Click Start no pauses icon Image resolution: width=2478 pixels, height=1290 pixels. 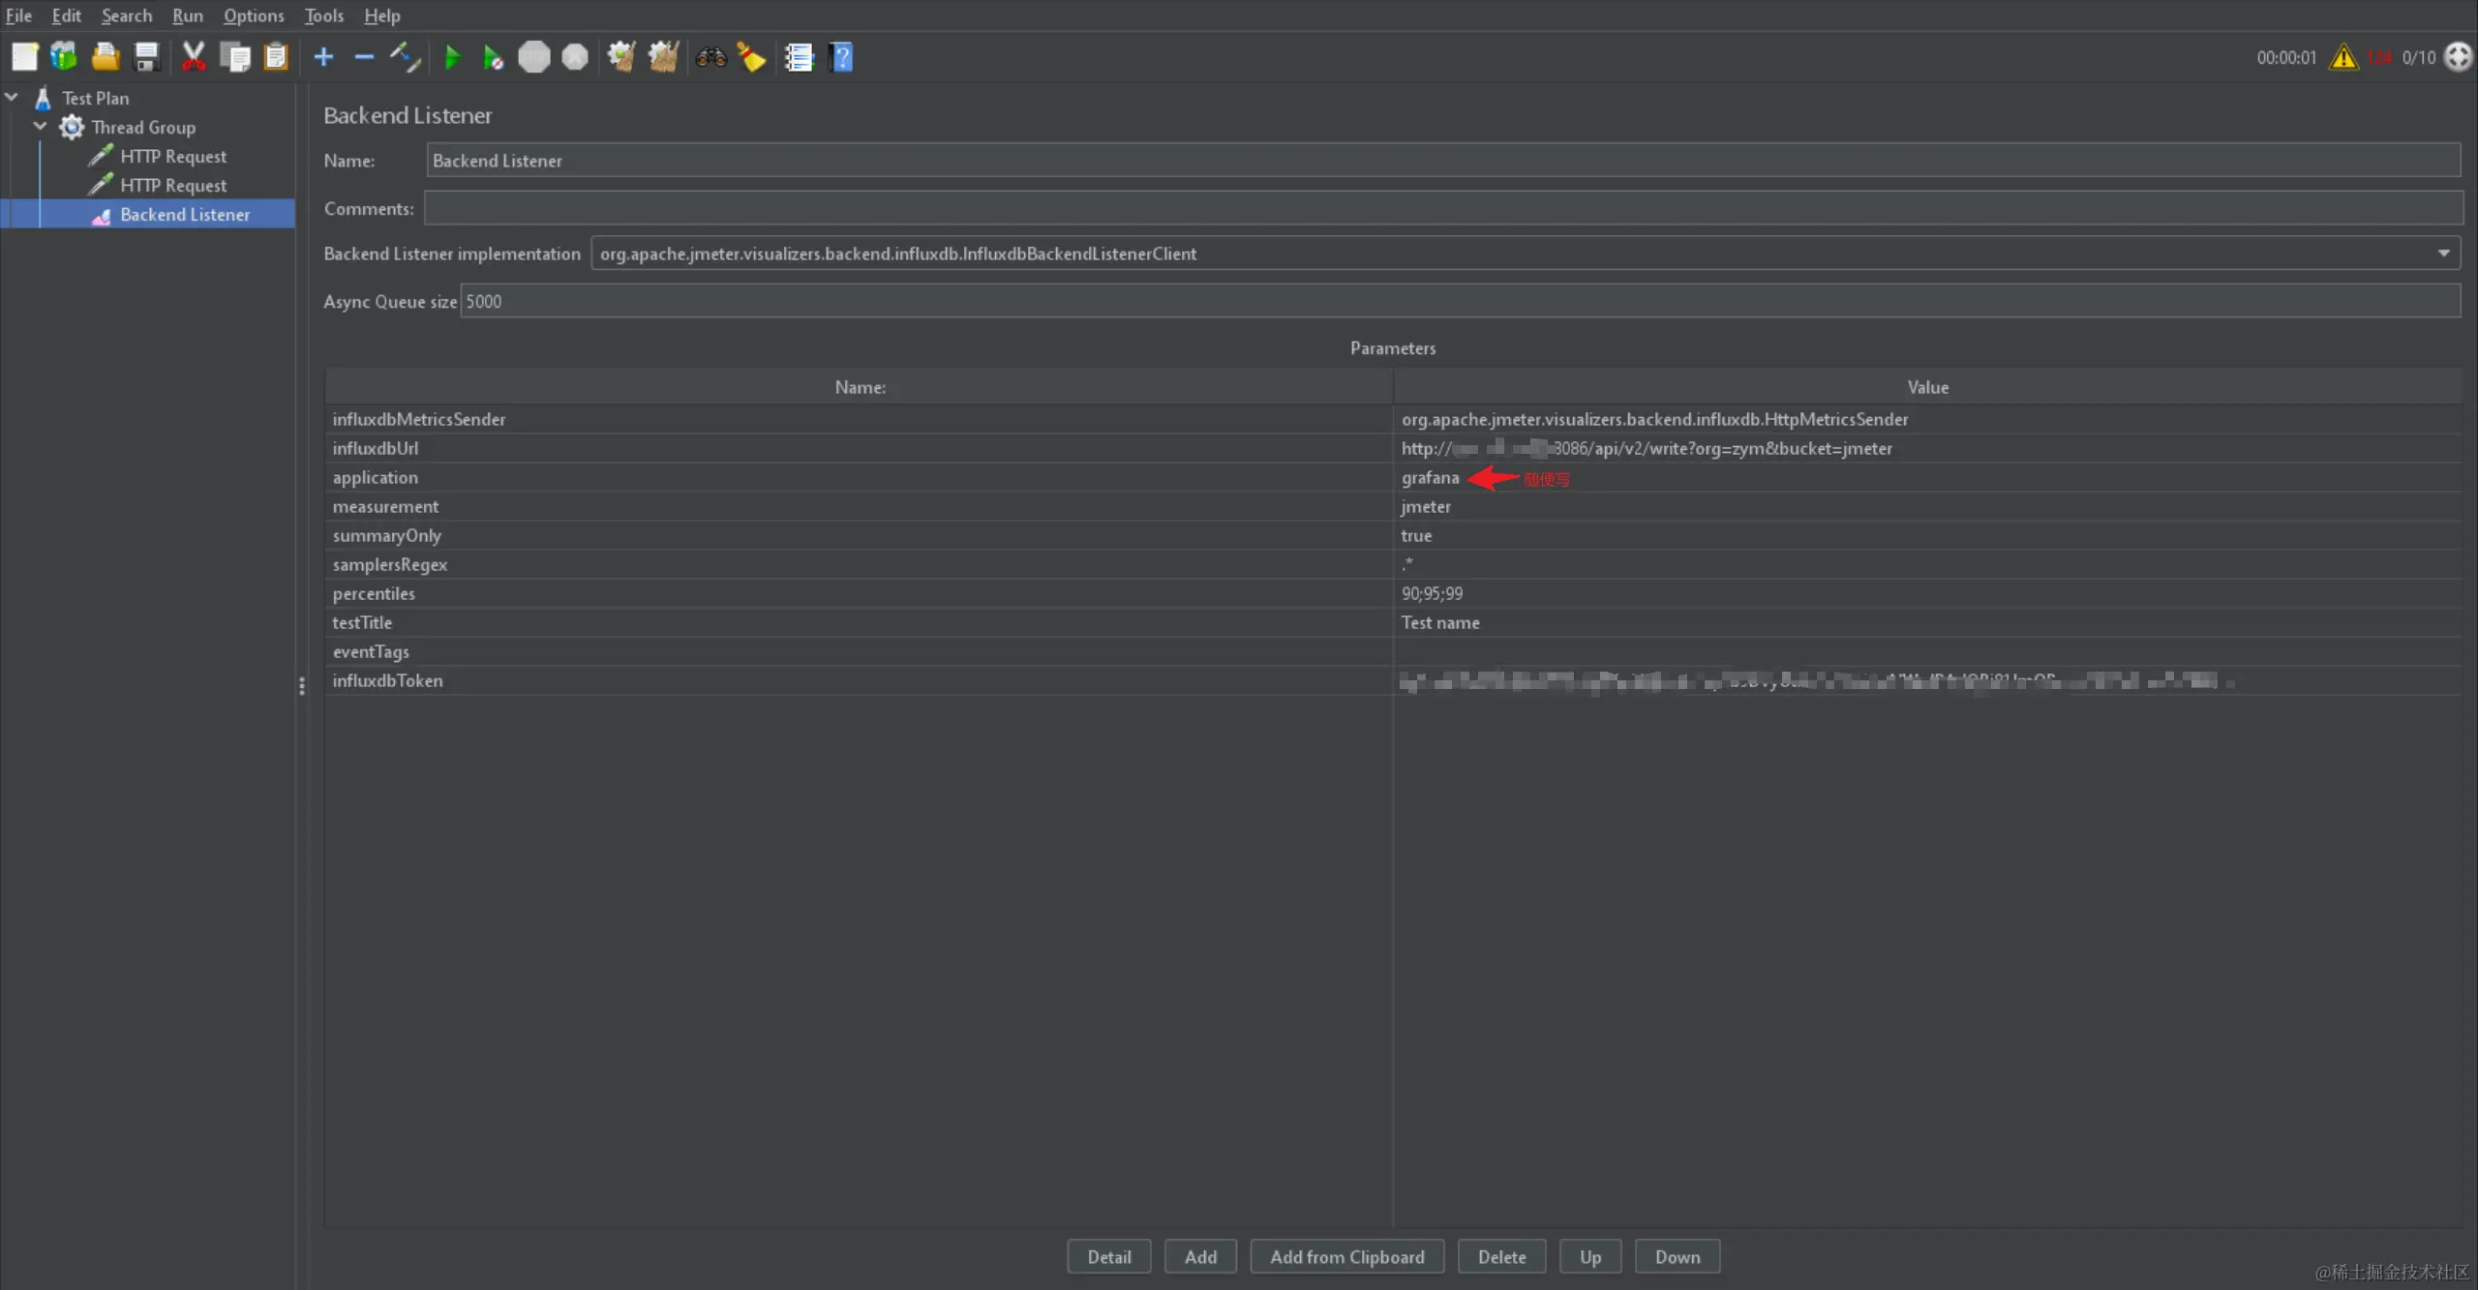[x=493, y=57]
